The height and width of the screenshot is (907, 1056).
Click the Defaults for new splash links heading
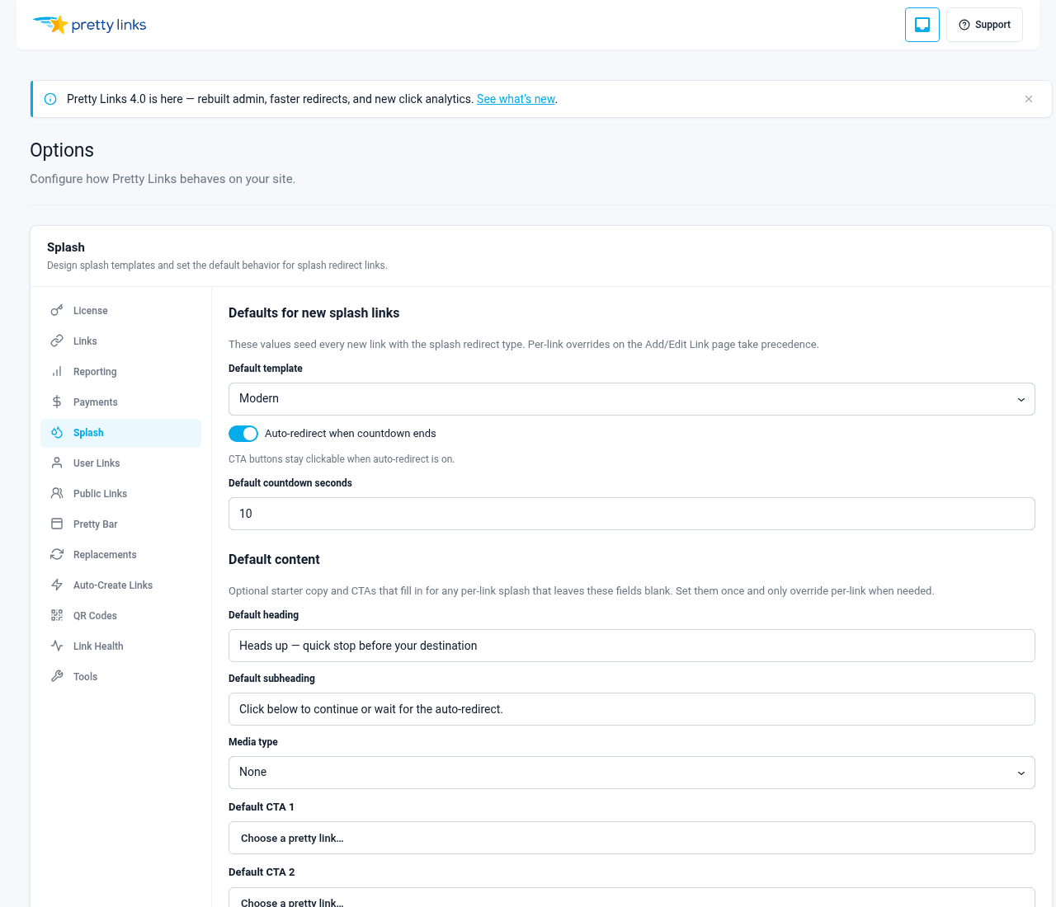tap(313, 313)
